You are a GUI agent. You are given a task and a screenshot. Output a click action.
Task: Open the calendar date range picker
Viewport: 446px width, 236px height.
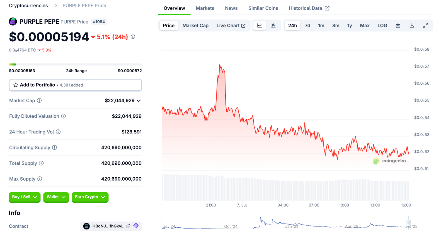[x=398, y=26]
